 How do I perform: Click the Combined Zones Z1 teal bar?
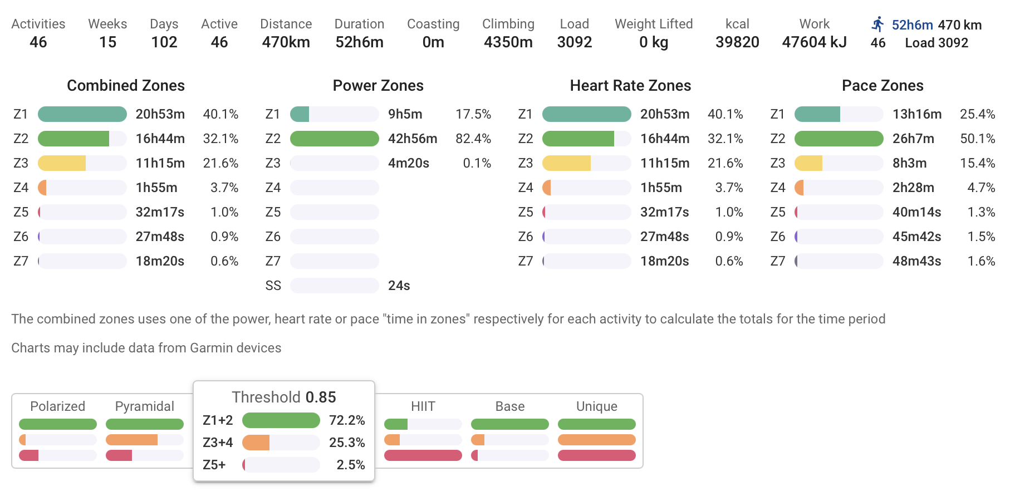tap(82, 114)
